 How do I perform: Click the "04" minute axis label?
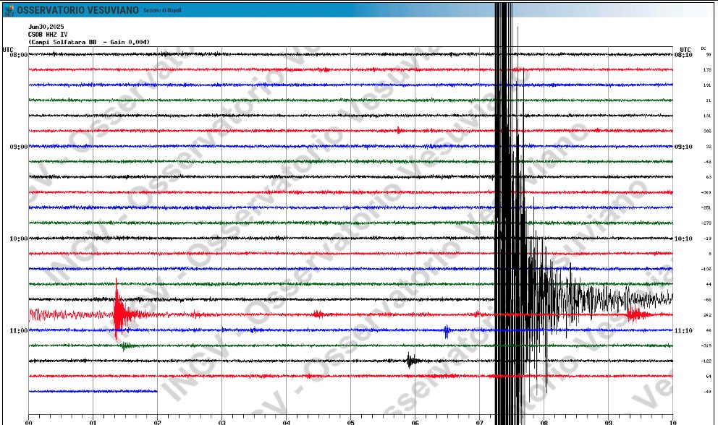tap(286, 422)
